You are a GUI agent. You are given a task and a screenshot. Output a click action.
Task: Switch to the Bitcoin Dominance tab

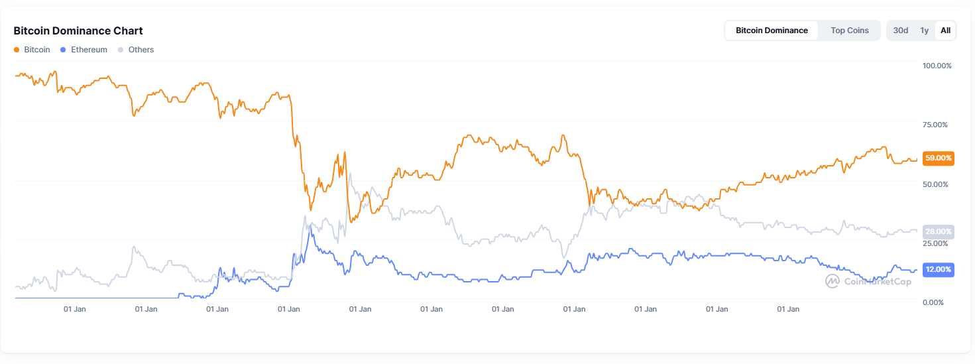[772, 30]
